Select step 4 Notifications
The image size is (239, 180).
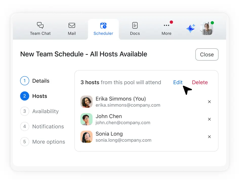coord(48,126)
